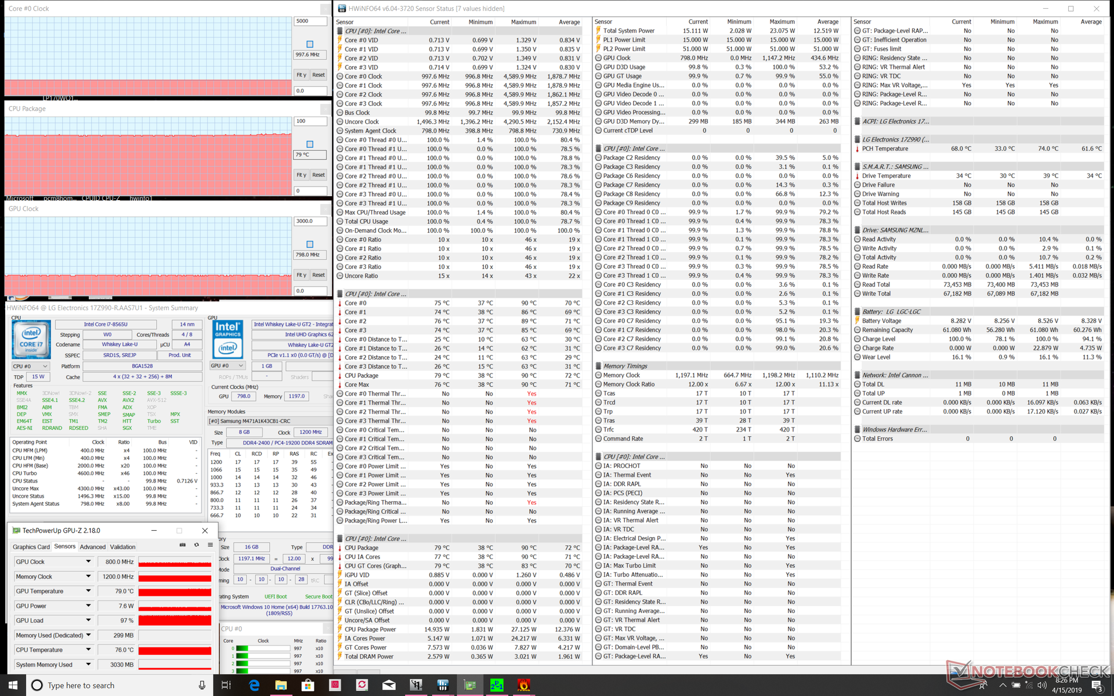Viewport: 1114px width, 696px height.
Task: Click the taskbar clock showing 8:26 PM
Action: point(1066,685)
